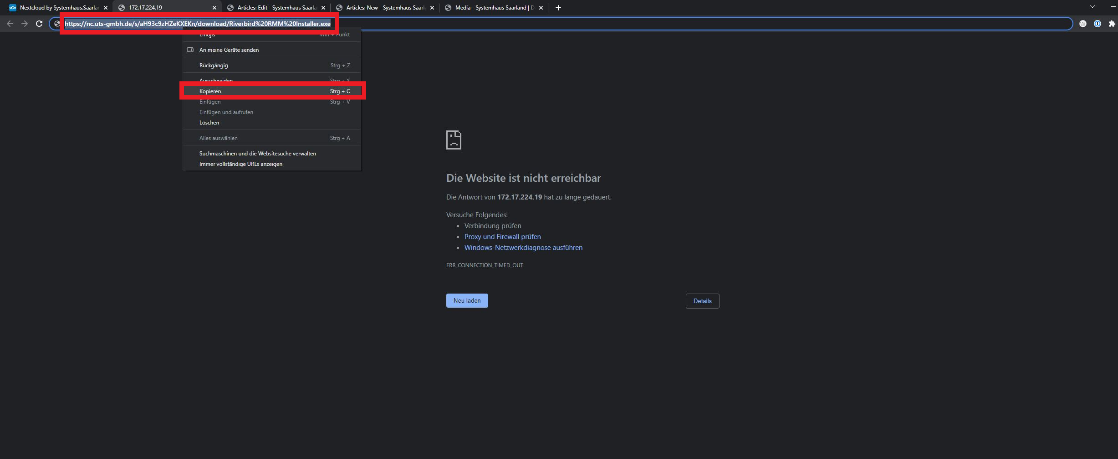Open 'Suchmaschinen und die Websitesuche verwalten'
This screenshot has width=1118, height=459.
pyautogui.click(x=258, y=154)
